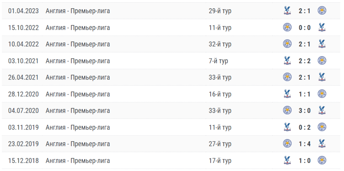Click Leicester crest in the 01.04.2023 row
Screen dimensions: 344x171
322,11
